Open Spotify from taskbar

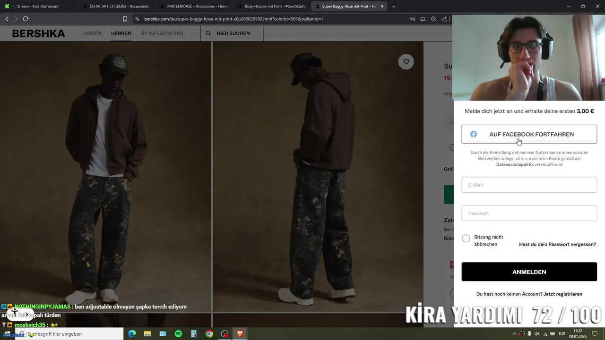(x=178, y=334)
